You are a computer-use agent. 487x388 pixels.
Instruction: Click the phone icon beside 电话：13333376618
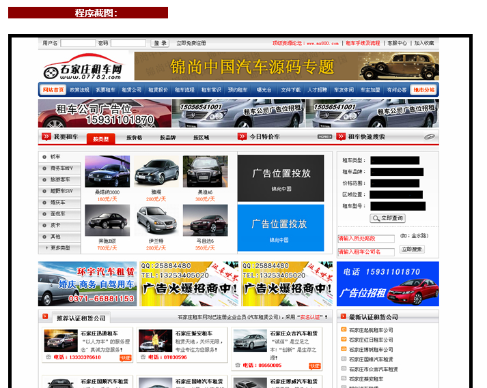pyautogui.click(x=48, y=357)
